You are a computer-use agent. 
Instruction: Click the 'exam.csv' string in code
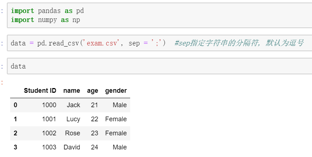coord(102,43)
